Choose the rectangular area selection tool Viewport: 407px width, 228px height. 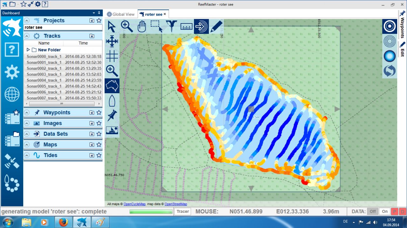point(156,26)
